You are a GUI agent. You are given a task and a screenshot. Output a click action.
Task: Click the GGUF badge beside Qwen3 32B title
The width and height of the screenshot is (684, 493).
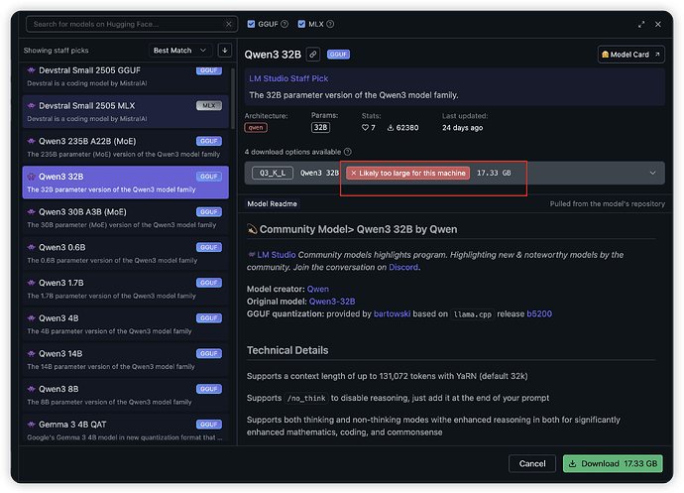(x=338, y=55)
